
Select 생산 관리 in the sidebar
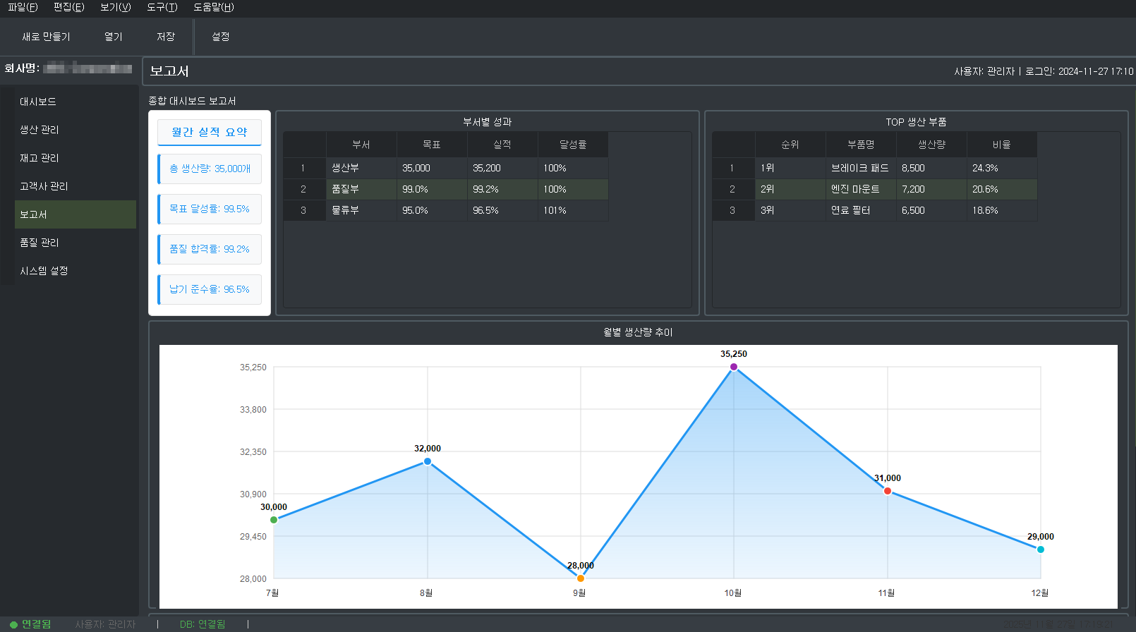point(40,130)
